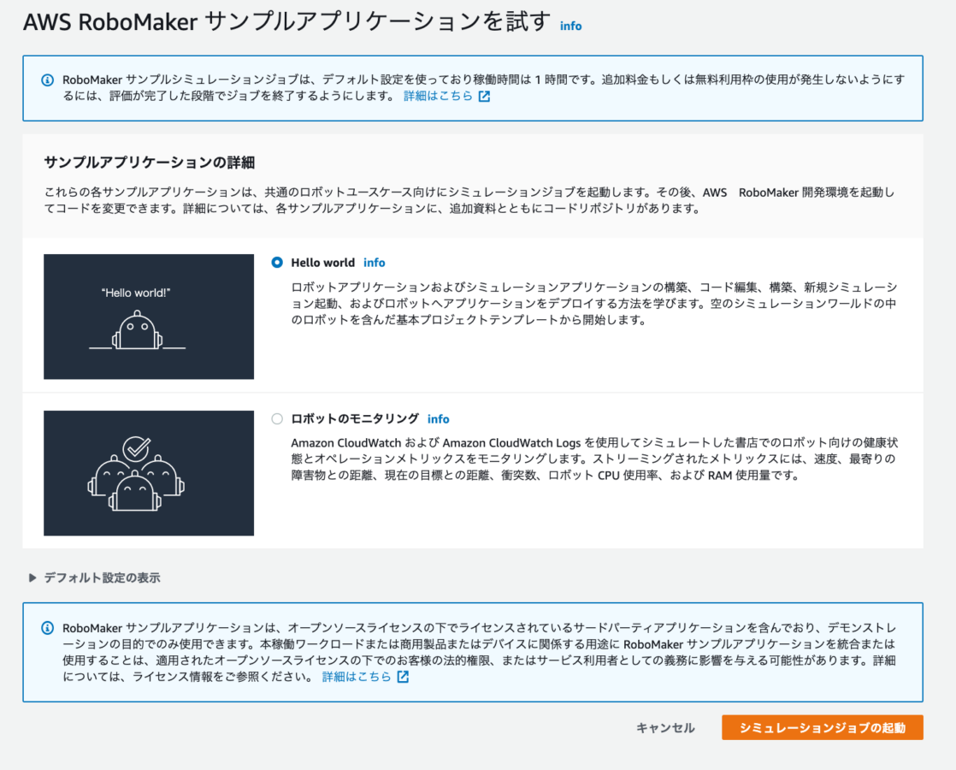Follow 詳細はこちら link in the license notice

click(x=357, y=677)
